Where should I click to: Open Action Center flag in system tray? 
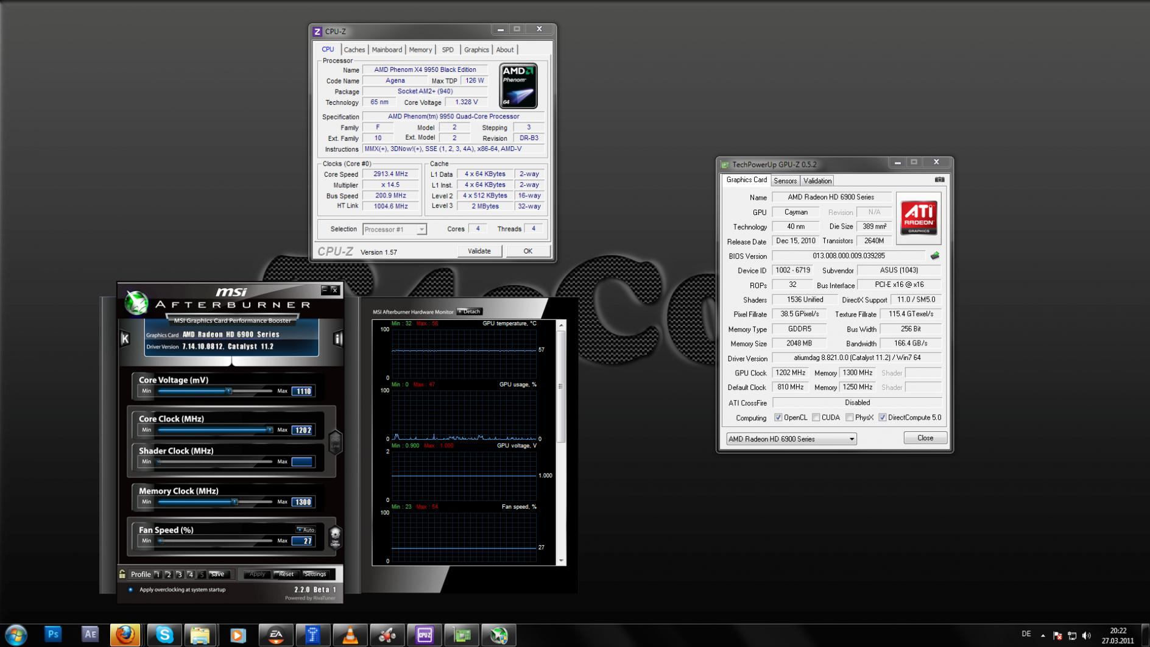point(1057,635)
